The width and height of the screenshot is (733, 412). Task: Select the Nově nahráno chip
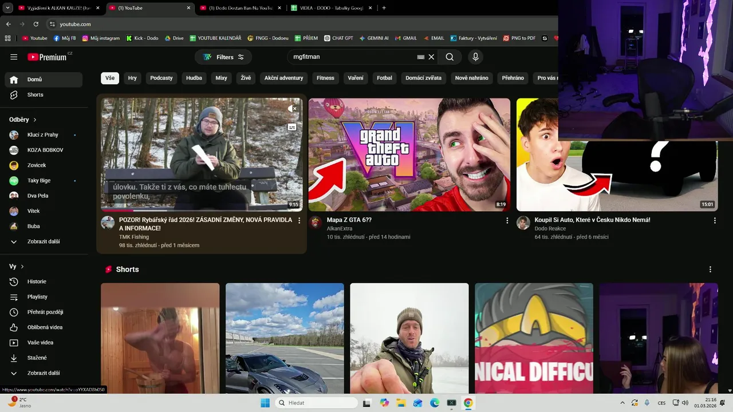pos(472,78)
